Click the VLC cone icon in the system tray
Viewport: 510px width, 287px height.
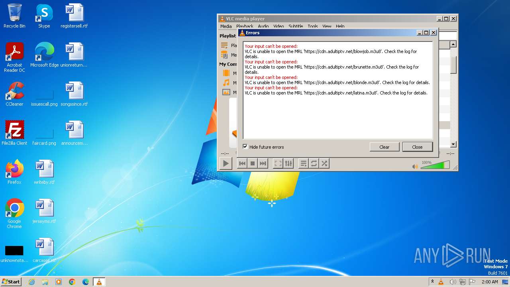point(441,282)
